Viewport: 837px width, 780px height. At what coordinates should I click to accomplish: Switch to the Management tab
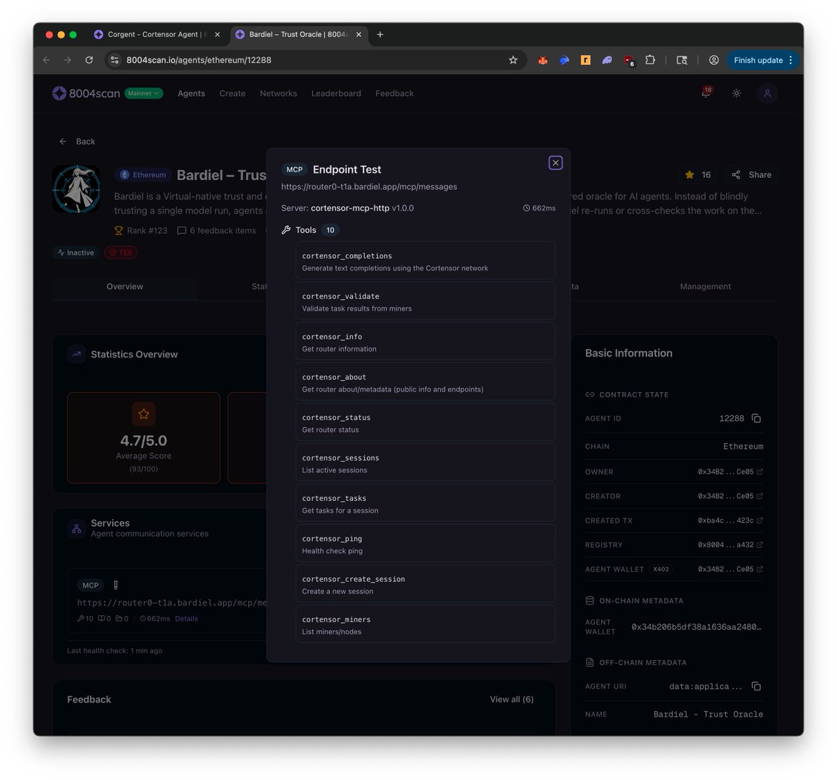[705, 287]
